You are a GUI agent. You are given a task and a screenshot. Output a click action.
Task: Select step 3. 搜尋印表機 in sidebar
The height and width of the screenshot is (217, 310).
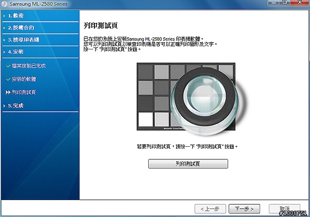(x=24, y=40)
